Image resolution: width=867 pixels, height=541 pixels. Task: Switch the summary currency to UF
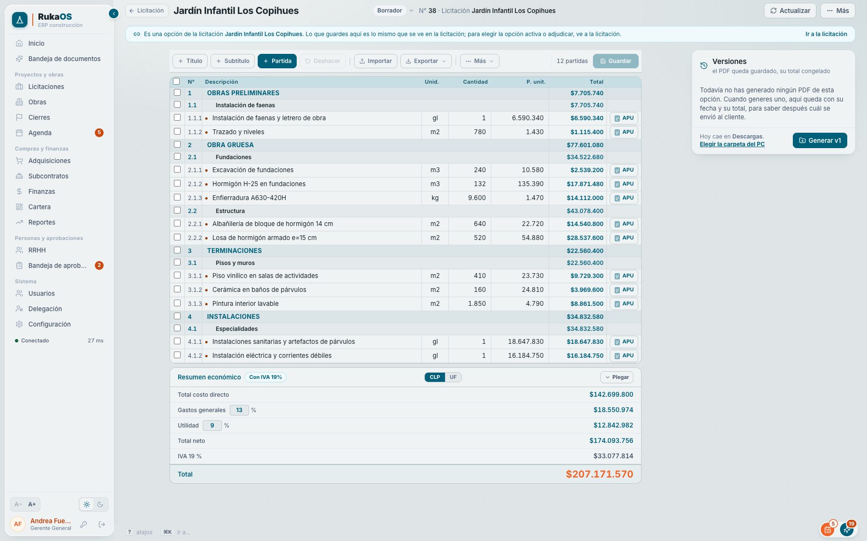(453, 377)
